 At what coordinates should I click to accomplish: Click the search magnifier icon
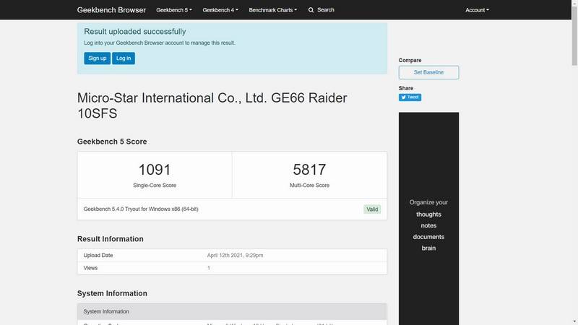[x=311, y=10]
